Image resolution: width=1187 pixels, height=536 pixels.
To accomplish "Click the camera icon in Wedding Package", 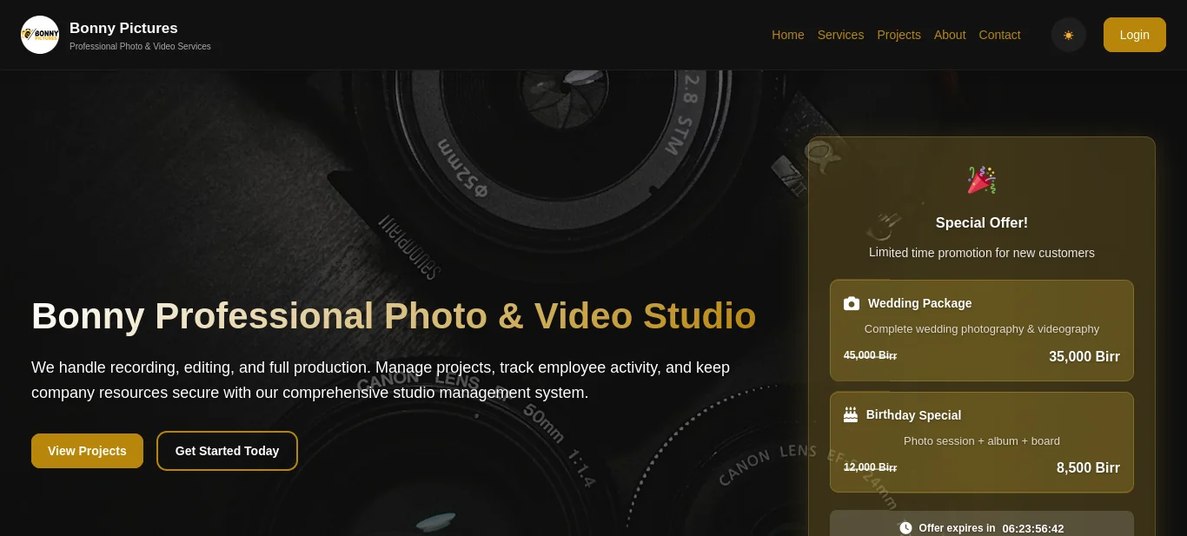I will [852, 303].
